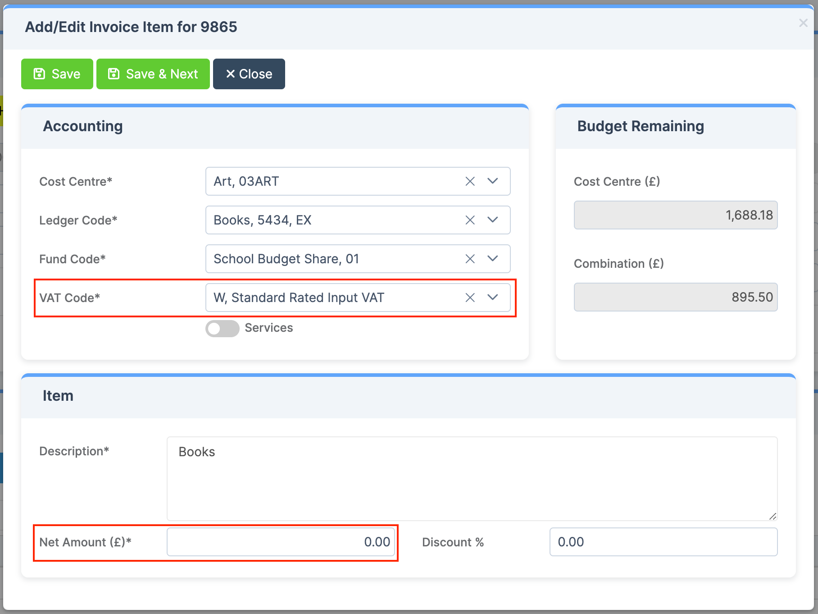Enable the Services toggle

[222, 328]
